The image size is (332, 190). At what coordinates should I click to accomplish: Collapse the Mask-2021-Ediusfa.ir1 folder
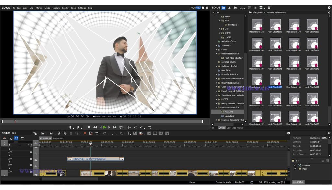pos(217,107)
